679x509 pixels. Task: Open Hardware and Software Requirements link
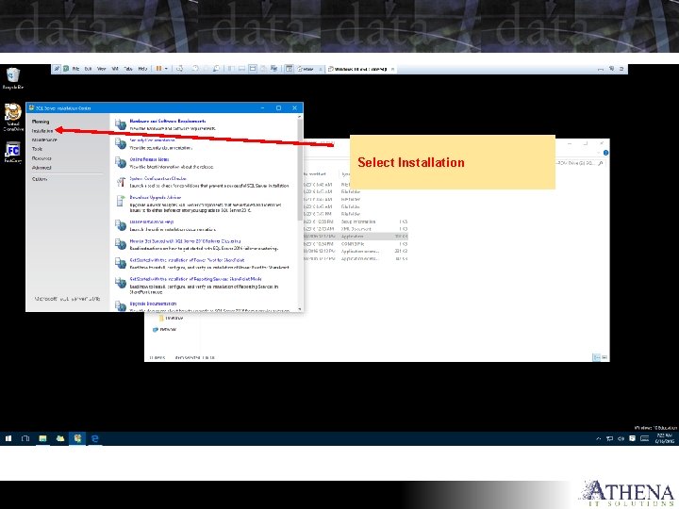click(168, 122)
